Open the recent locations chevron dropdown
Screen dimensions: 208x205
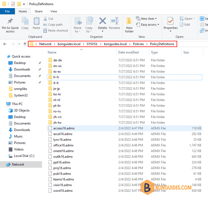[19, 44]
